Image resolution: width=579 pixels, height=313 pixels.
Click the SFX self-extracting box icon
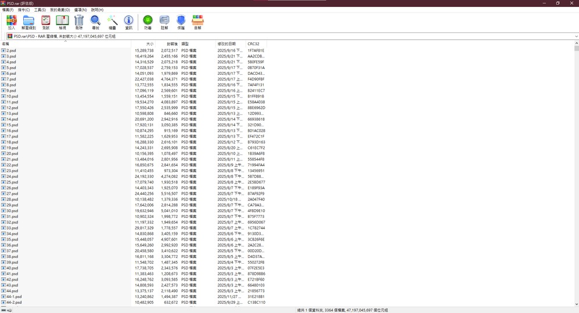pyautogui.click(x=197, y=20)
